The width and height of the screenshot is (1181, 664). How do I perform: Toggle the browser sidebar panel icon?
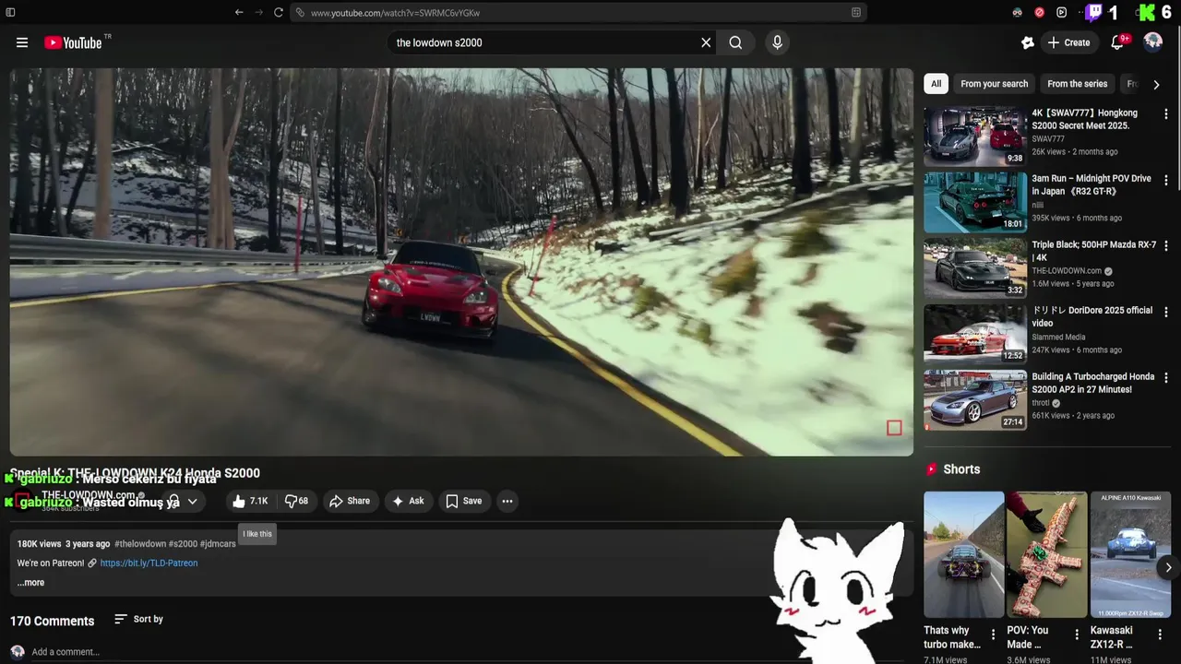click(11, 12)
